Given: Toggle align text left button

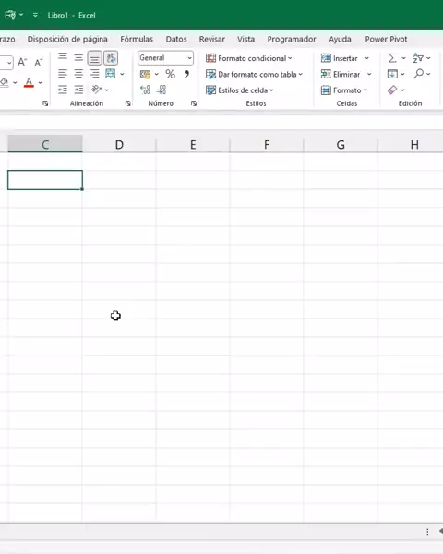Looking at the screenshot, I should (x=63, y=74).
